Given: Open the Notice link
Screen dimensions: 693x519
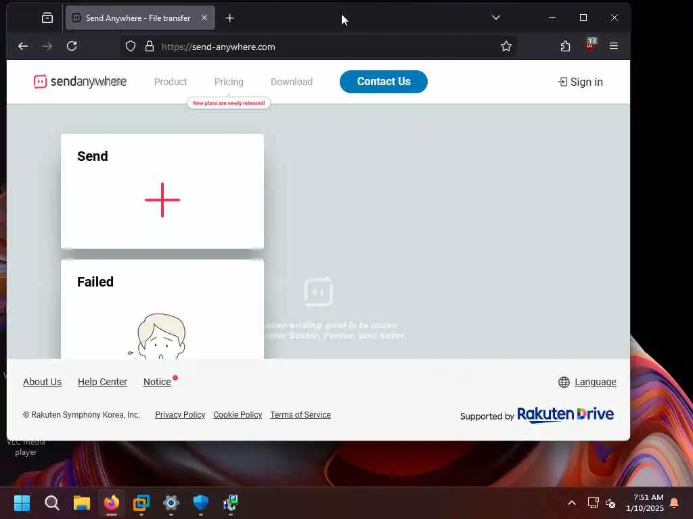Looking at the screenshot, I should point(157,382).
